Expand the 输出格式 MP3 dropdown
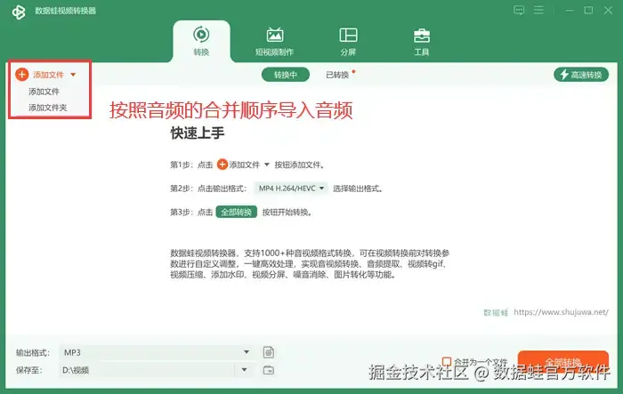Screen dimensions: 623x394 247,352
